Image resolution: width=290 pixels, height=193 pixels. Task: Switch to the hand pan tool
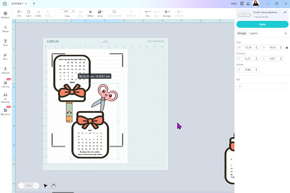pos(54,185)
